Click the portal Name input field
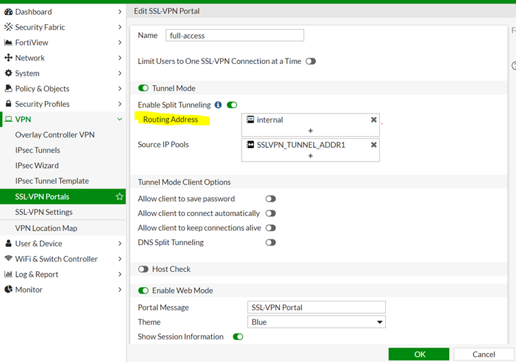Screen dimensions: 516x362 point(235,35)
